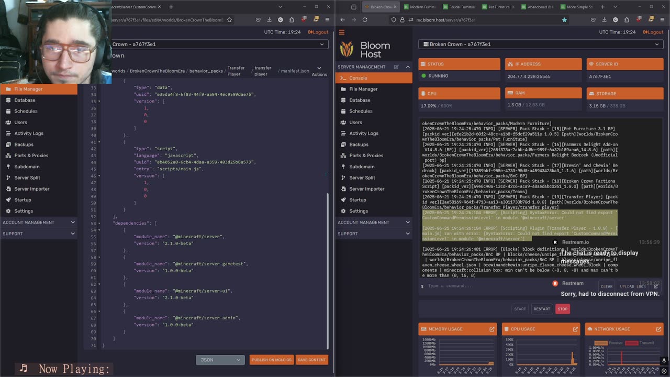
Task: Pop out the CPU Usage graph
Action: click(x=575, y=329)
